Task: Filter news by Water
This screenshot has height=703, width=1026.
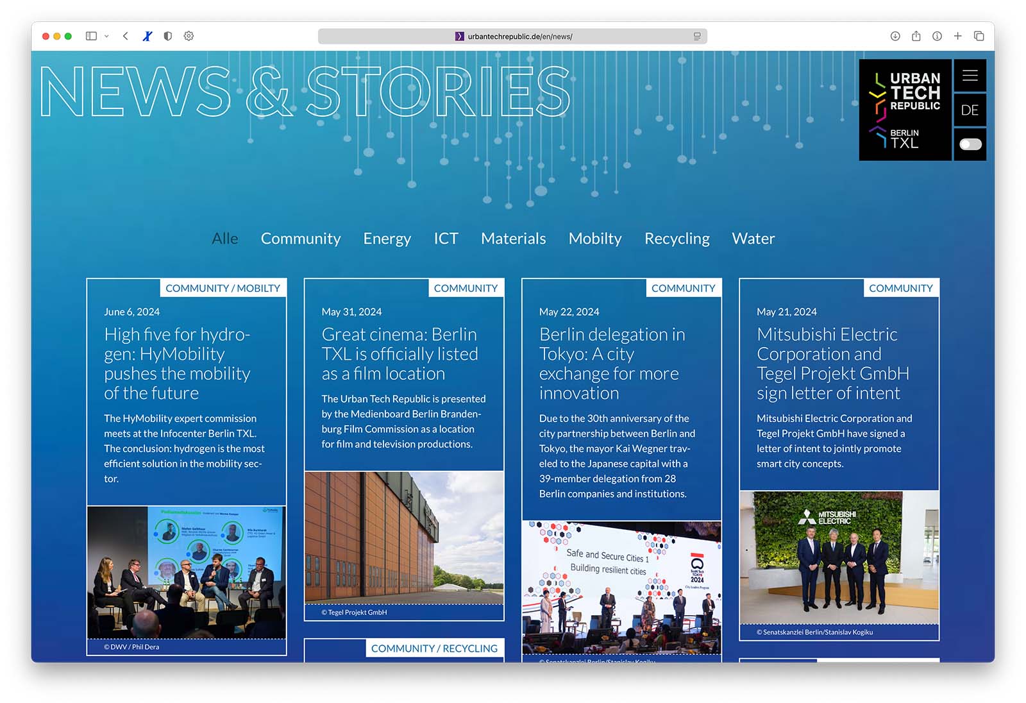Action: 753,239
